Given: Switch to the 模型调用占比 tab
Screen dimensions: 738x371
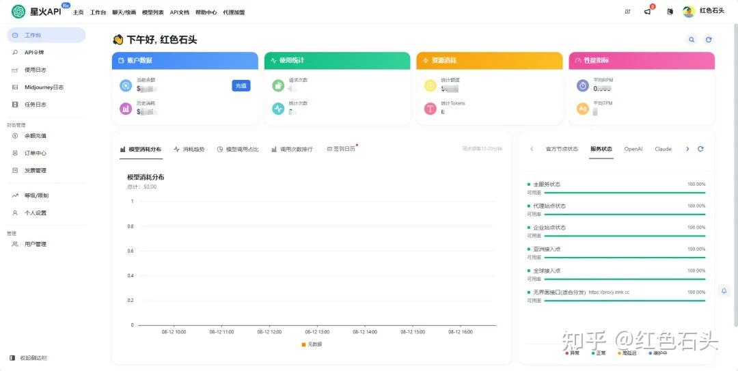Looking at the screenshot, I should pos(238,149).
